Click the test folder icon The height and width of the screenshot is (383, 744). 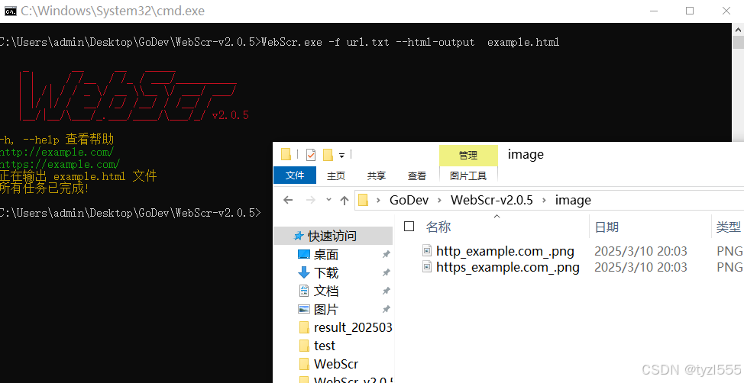tap(304, 346)
